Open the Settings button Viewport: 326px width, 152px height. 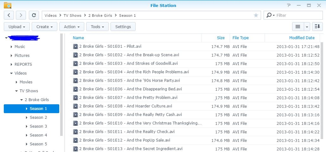(123, 27)
